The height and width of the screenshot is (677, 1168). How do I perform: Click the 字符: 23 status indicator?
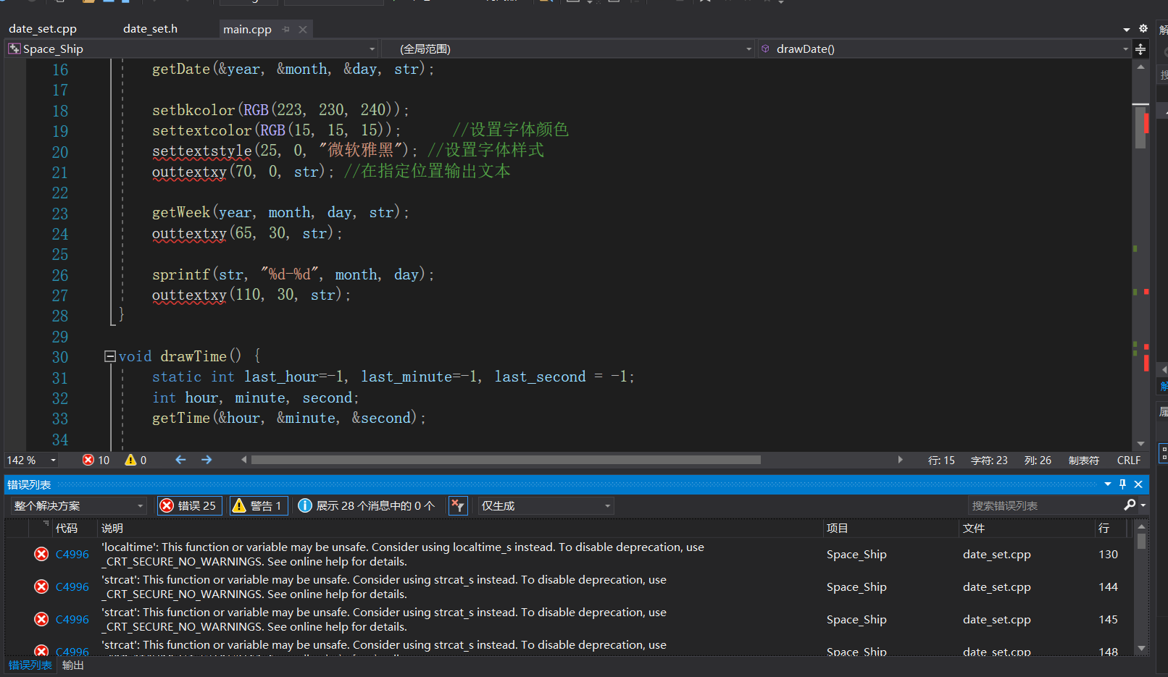coord(989,461)
